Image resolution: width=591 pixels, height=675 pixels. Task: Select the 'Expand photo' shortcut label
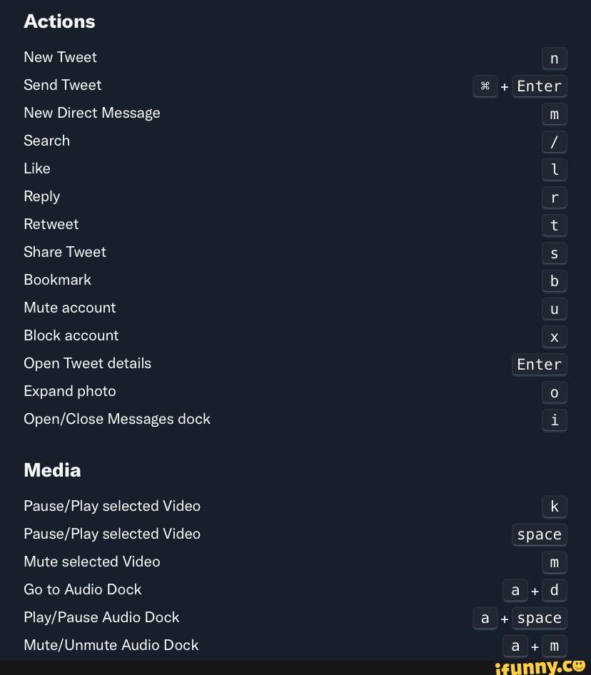70,391
